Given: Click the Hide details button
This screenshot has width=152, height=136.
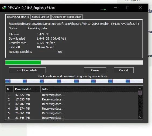Looking at the screenshot, I should pyautogui.click(x=27, y=70).
